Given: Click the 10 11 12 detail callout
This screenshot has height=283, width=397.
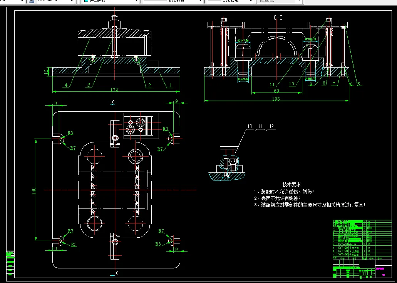Looking at the screenshot, I should [261, 126].
